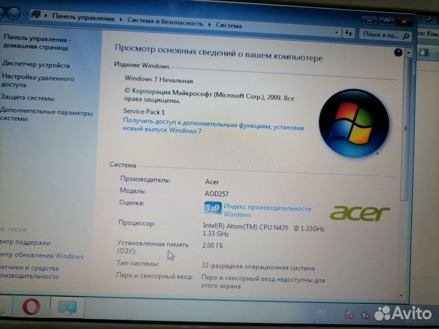Click the scrollbar down arrow

401,295
